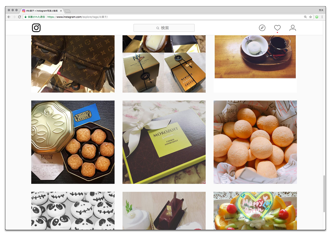Click the 検索 search field
The height and width of the screenshot is (236, 331).
(x=164, y=28)
